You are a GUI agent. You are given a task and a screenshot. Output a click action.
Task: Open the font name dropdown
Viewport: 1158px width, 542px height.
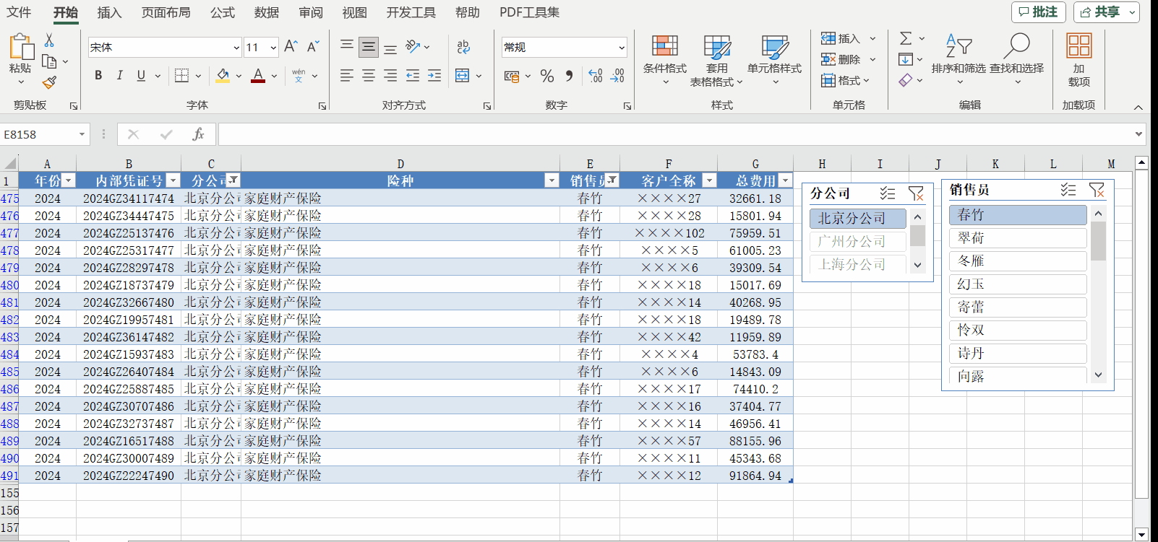(236, 48)
